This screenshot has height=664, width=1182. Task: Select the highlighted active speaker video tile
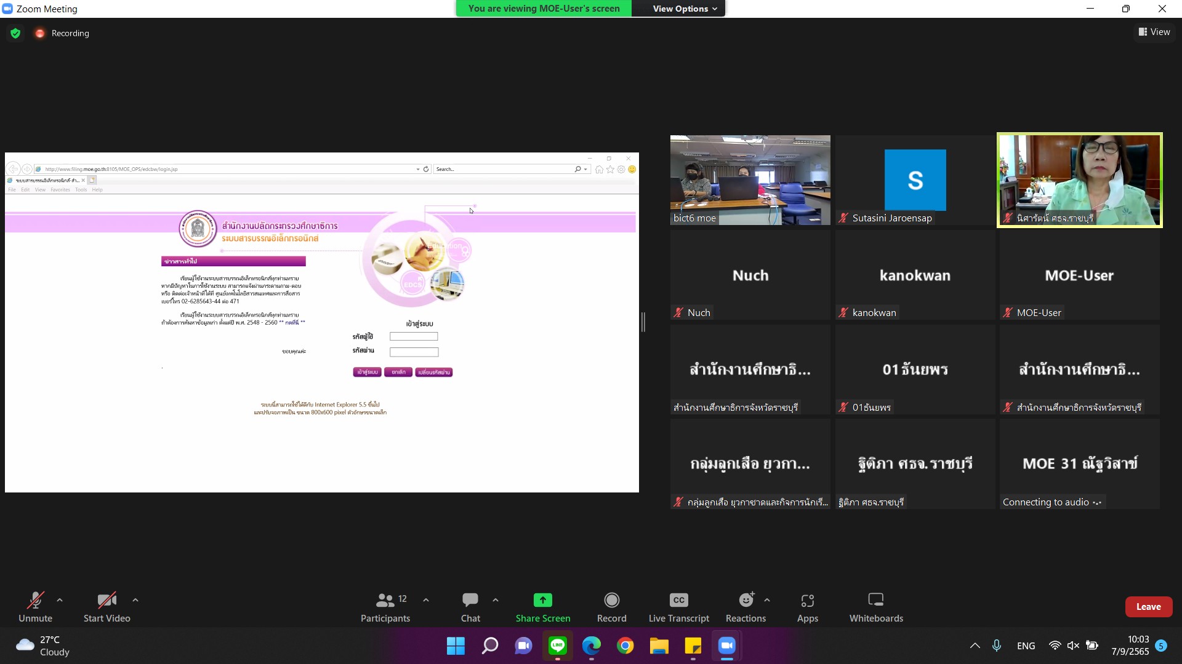pos(1079,180)
